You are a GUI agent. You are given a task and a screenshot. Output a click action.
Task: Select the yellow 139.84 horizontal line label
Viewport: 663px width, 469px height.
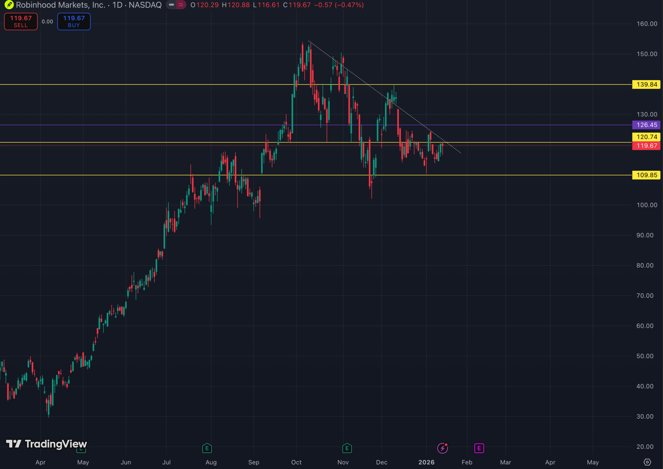646,85
